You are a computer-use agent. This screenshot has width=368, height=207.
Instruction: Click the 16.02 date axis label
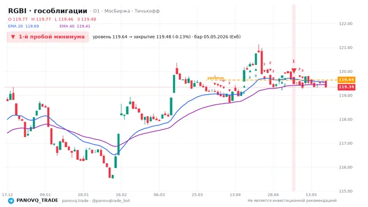pos(121,195)
